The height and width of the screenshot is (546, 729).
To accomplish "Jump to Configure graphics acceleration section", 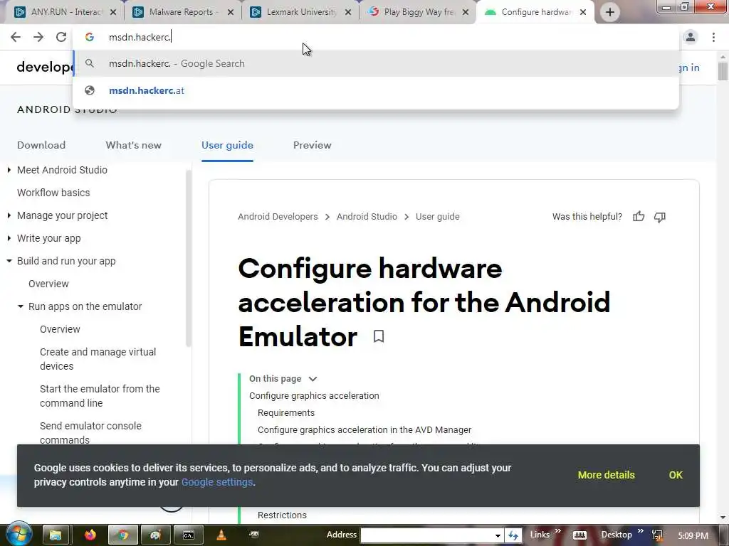I will click(314, 395).
